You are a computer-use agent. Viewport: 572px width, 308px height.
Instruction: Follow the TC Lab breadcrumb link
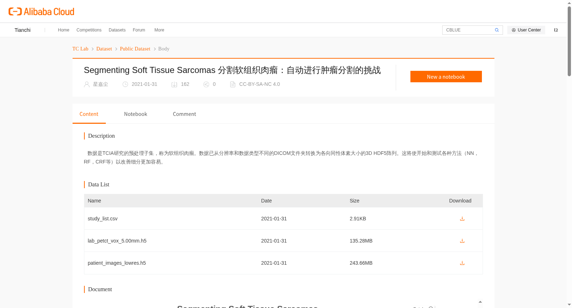80,49
